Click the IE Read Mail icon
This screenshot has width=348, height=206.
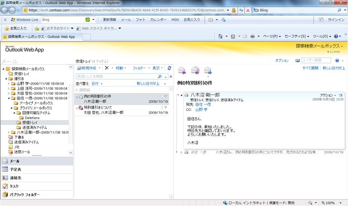pos(245,36)
